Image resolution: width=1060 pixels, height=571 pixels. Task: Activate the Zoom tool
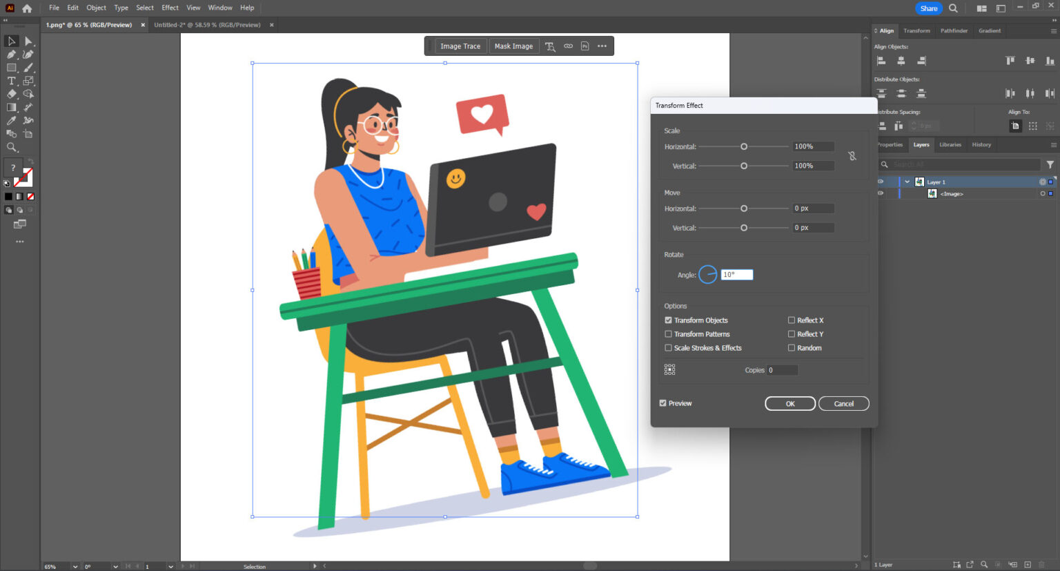pyautogui.click(x=10, y=146)
